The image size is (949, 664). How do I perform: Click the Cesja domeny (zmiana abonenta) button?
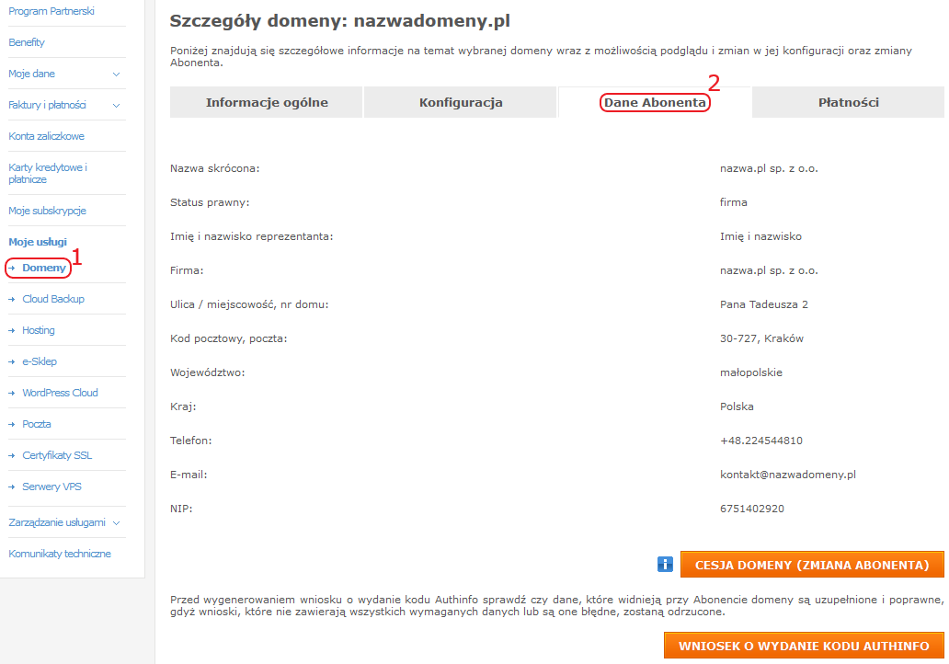[812, 565]
